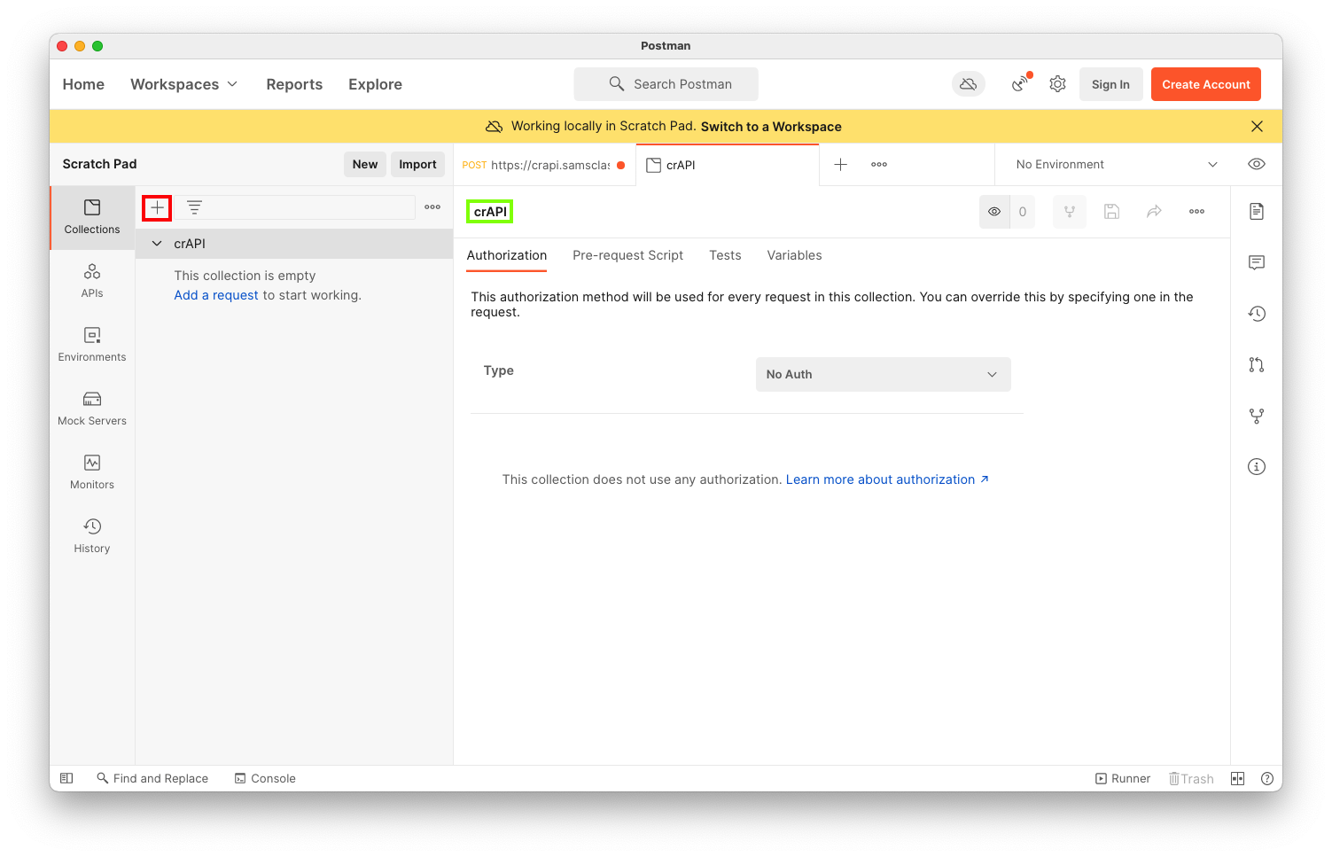Collapse the crAPI collection tree
This screenshot has height=857, width=1332.
[157, 244]
